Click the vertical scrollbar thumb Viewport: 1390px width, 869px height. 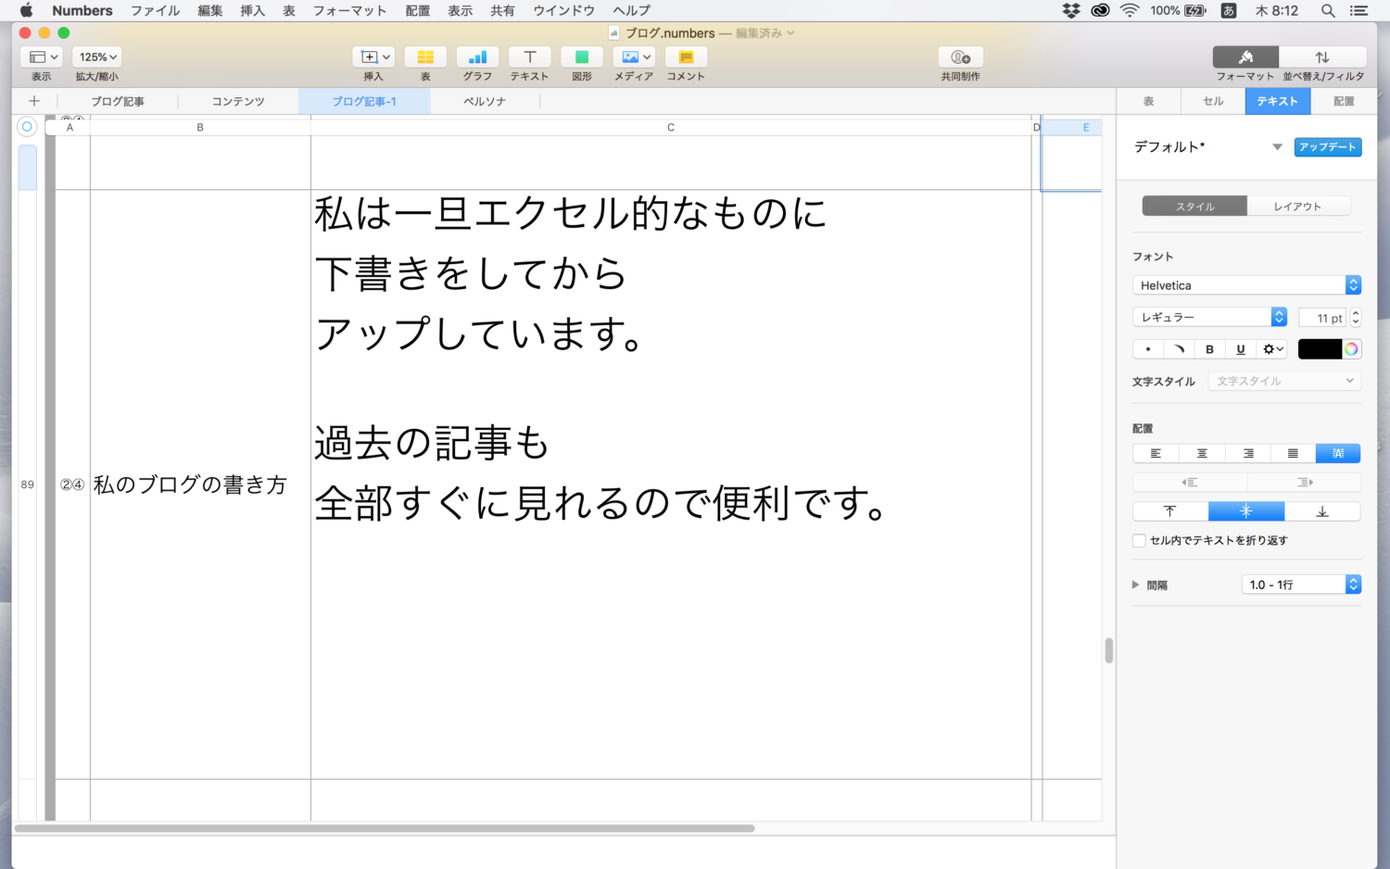(x=1108, y=650)
